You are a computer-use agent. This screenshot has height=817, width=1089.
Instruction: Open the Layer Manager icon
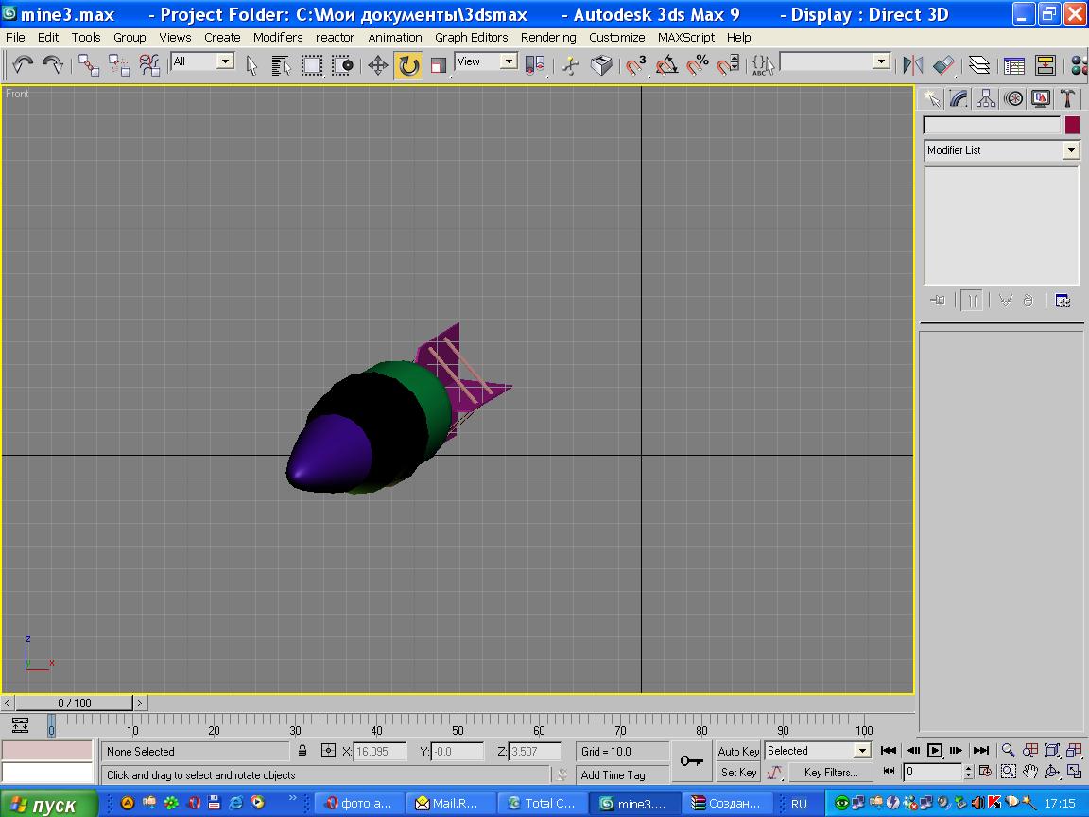click(979, 65)
